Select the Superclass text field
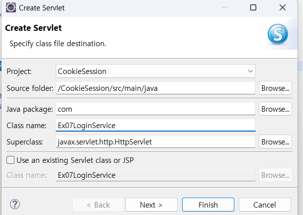The height and width of the screenshot is (215, 303). point(155,142)
